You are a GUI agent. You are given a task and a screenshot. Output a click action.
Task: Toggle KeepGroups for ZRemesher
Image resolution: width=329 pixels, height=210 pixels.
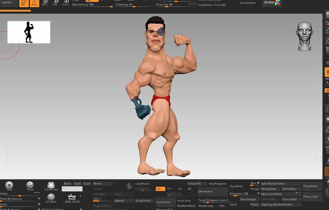click(x=206, y=206)
